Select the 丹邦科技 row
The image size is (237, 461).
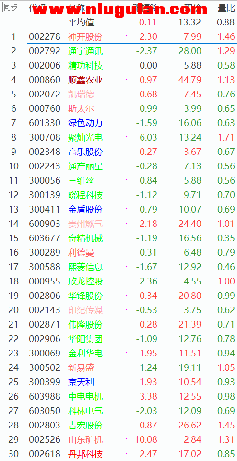point(118,454)
